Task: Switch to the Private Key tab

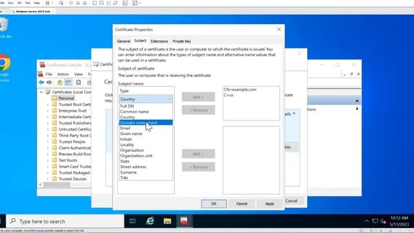Action: point(182,41)
